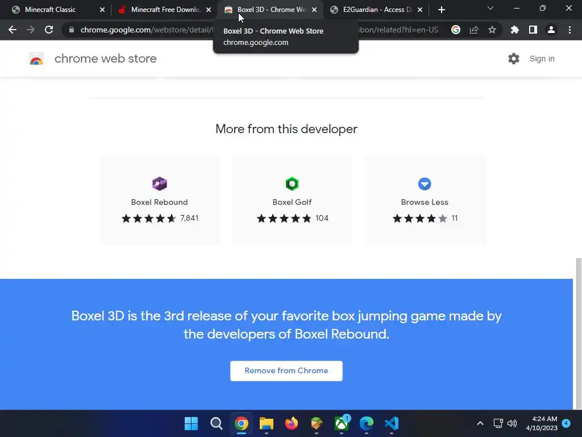Sign in to Chrome Web Store
The image size is (582, 437).
tap(542, 59)
